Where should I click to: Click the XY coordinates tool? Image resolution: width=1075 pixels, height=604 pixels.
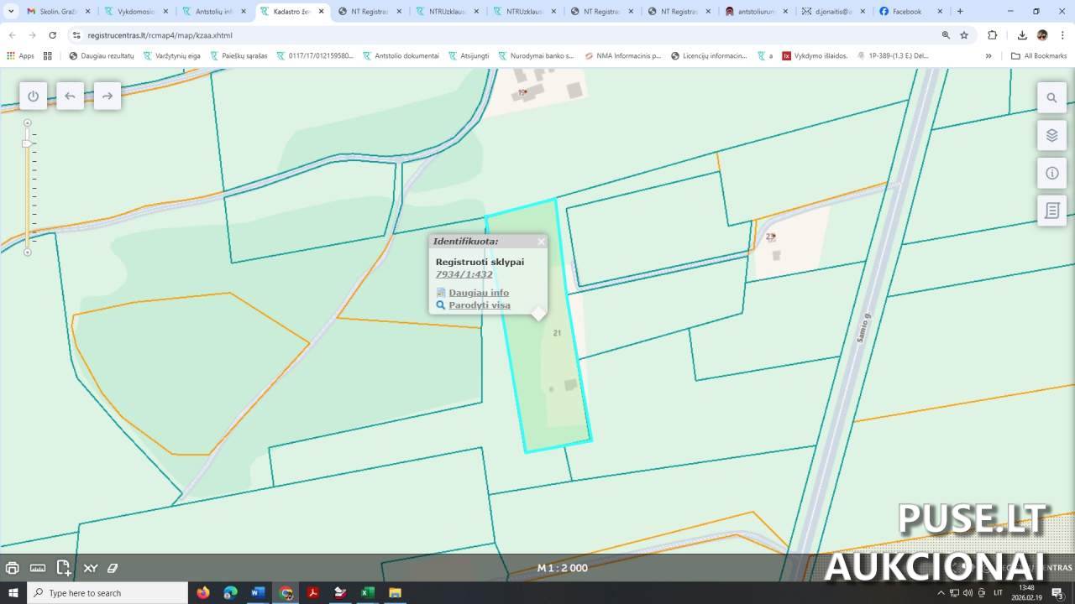[90, 568]
